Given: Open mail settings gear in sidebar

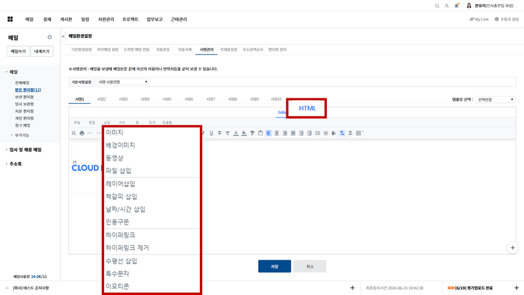Looking at the screenshot, I should [x=50, y=37].
